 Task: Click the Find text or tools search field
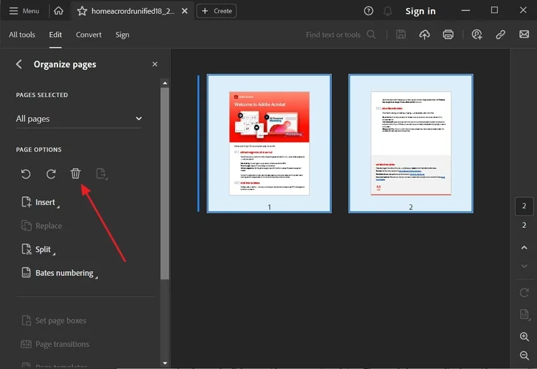[x=335, y=35]
